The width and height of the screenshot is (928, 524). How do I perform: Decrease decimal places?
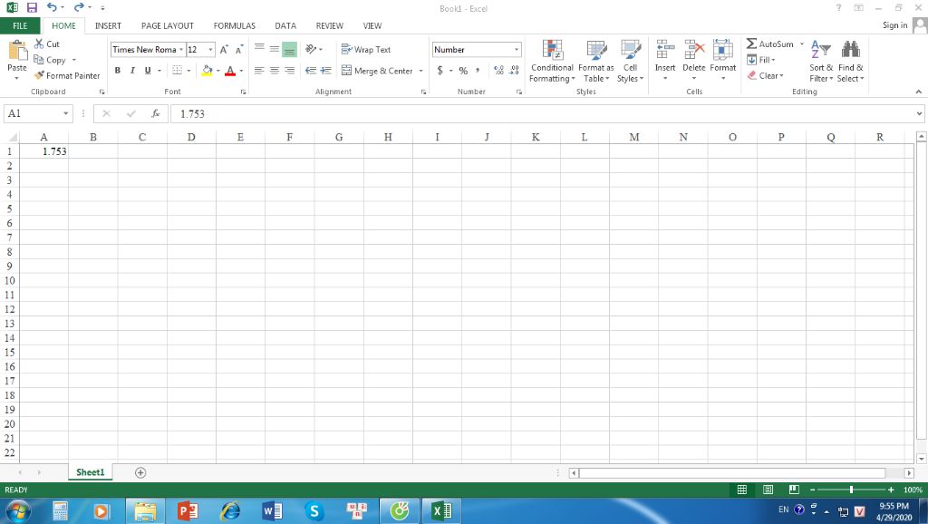[515, 71]
